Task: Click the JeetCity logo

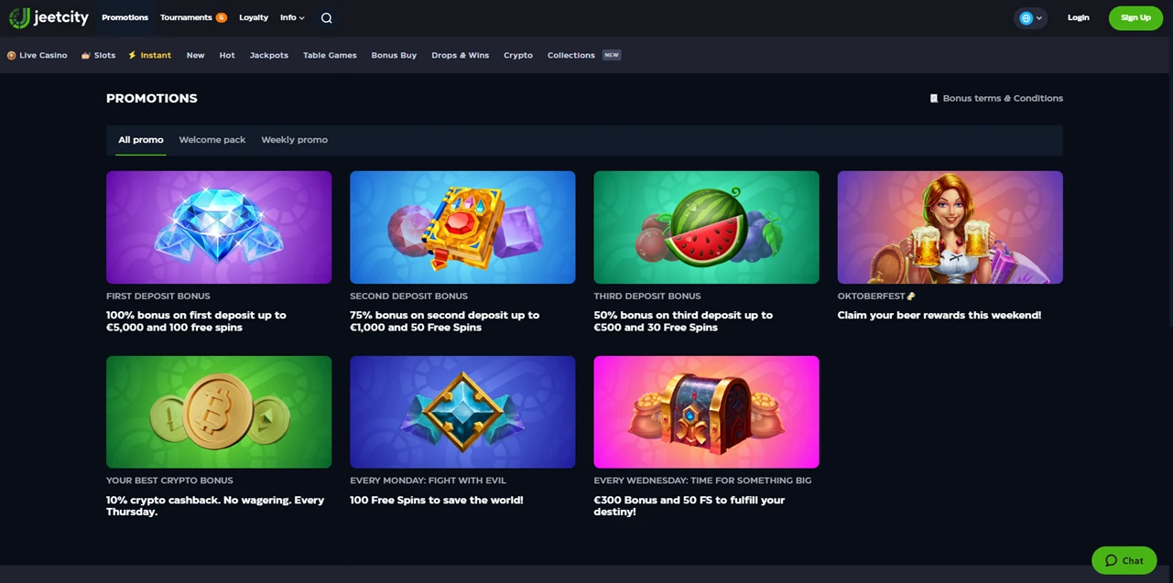Action: [49, 17]
